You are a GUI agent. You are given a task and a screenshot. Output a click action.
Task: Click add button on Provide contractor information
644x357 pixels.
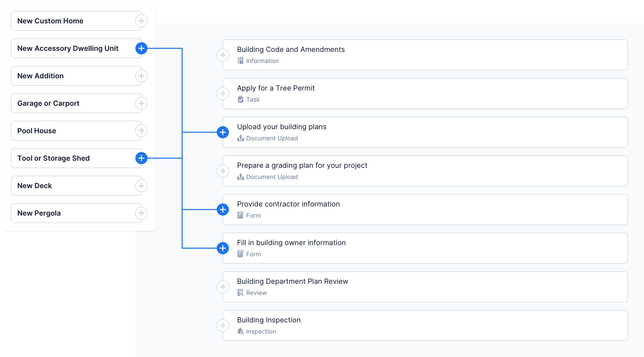(223, 209)
